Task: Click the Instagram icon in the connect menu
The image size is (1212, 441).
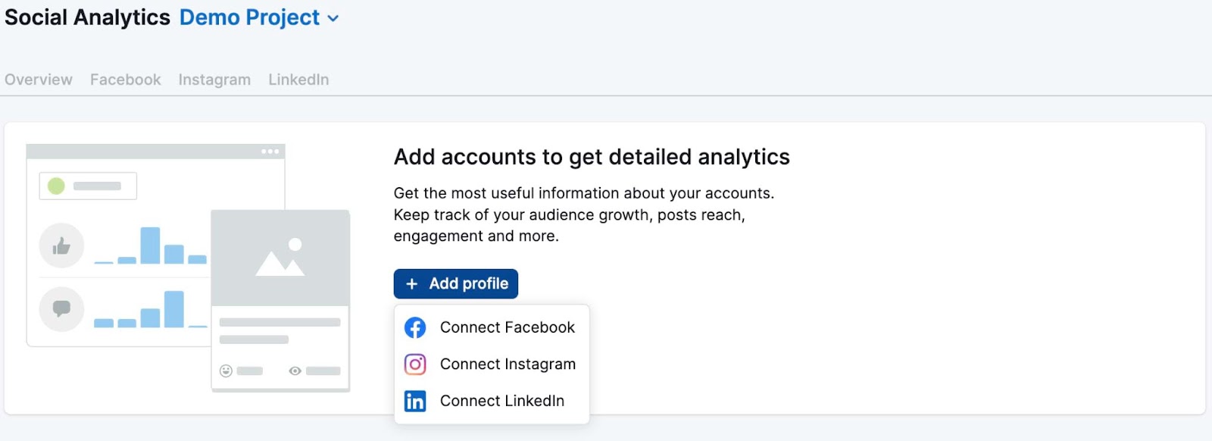Action: coord(416,364)
